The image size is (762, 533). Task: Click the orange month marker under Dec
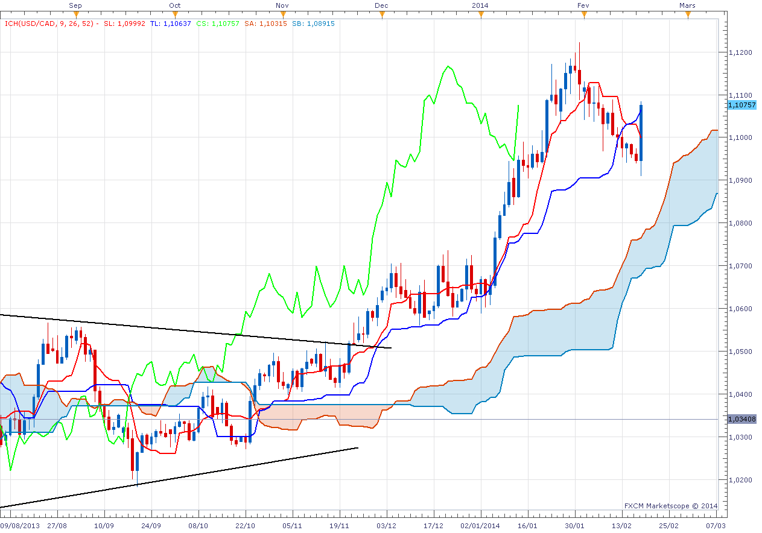point(381,14)
